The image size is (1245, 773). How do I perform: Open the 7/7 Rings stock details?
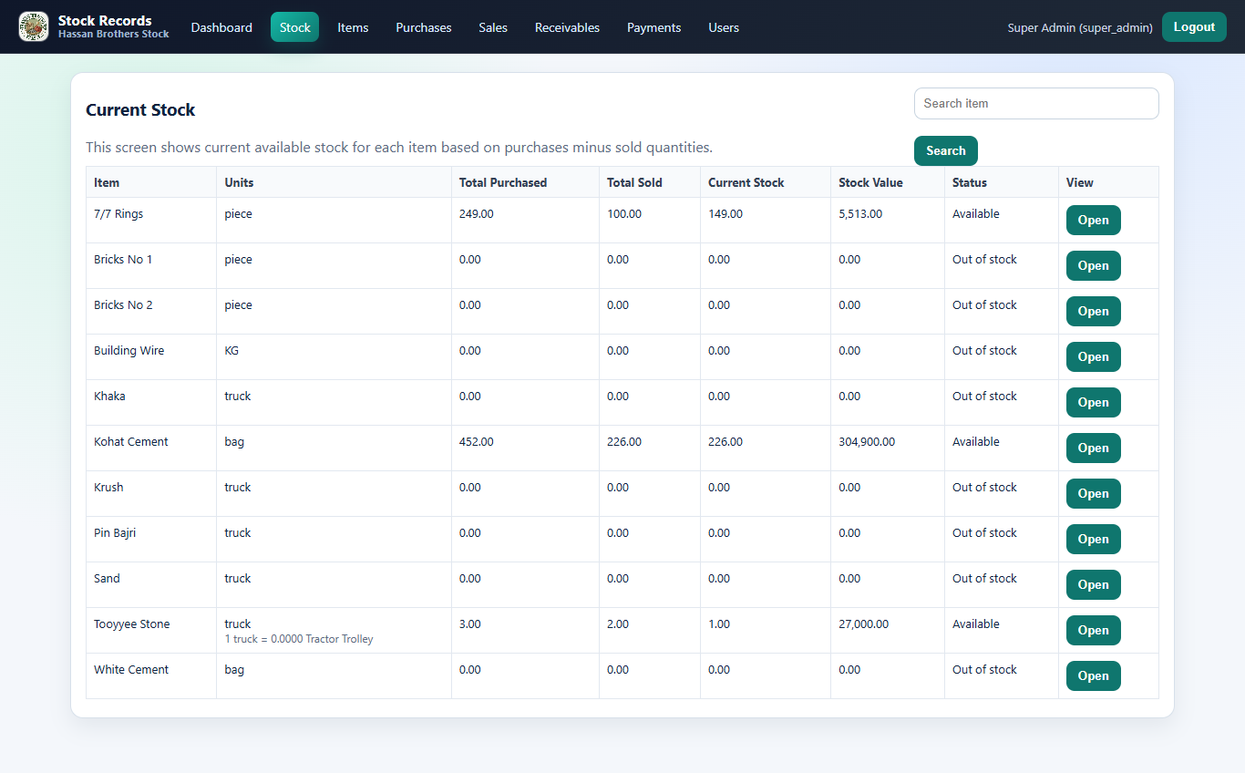[x=1093, y=221]
